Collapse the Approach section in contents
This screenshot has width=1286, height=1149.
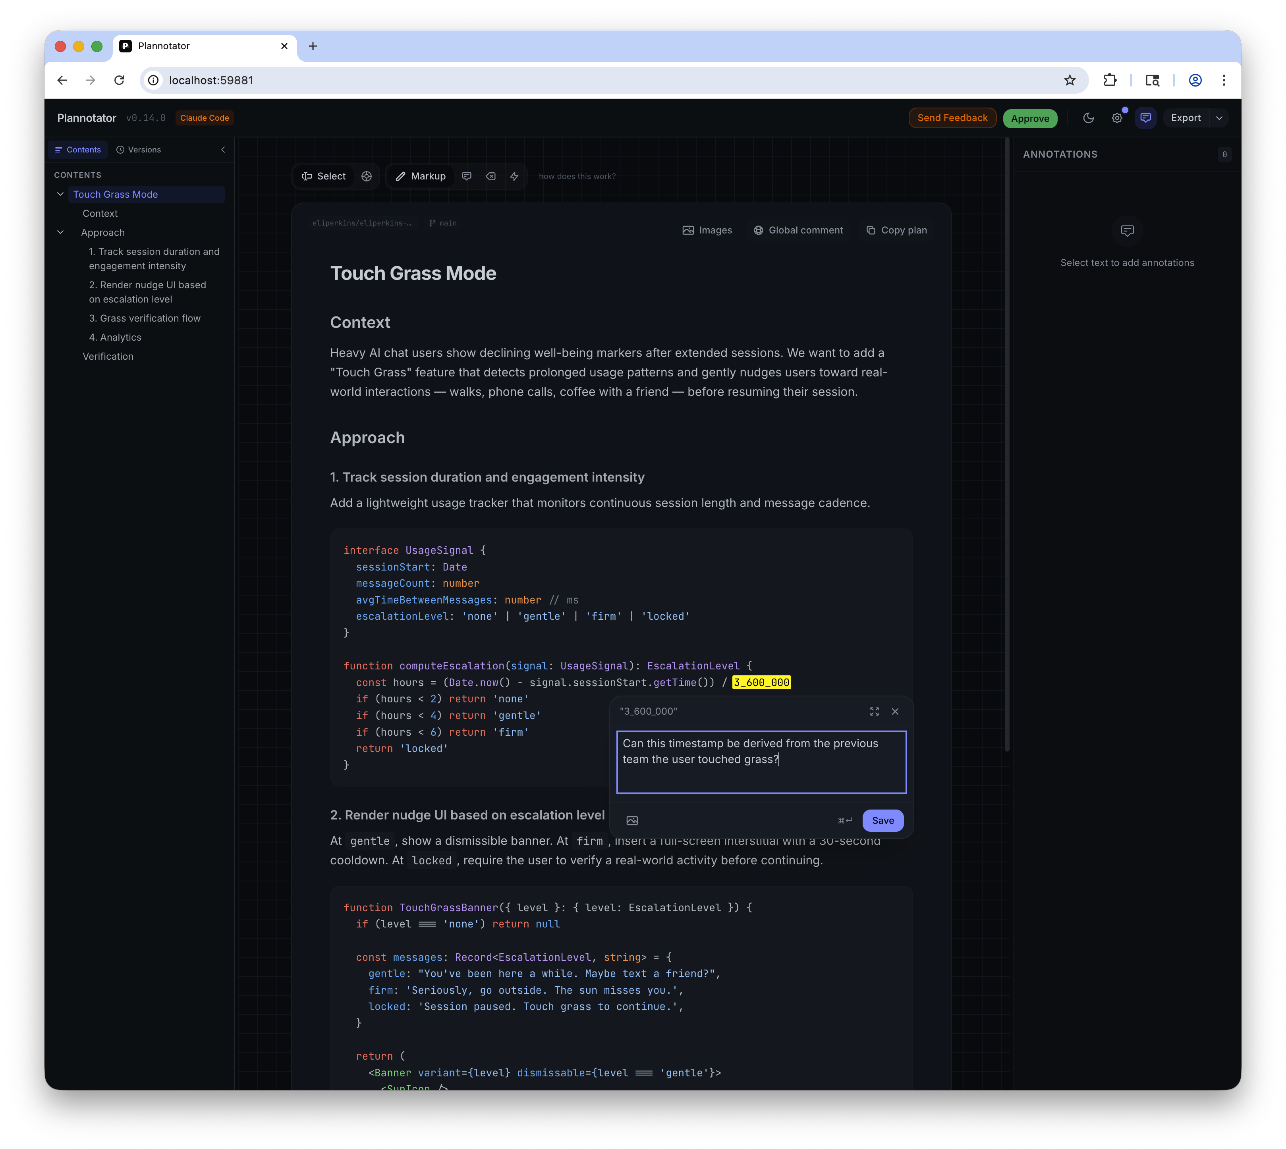click(x=61, y=232)
